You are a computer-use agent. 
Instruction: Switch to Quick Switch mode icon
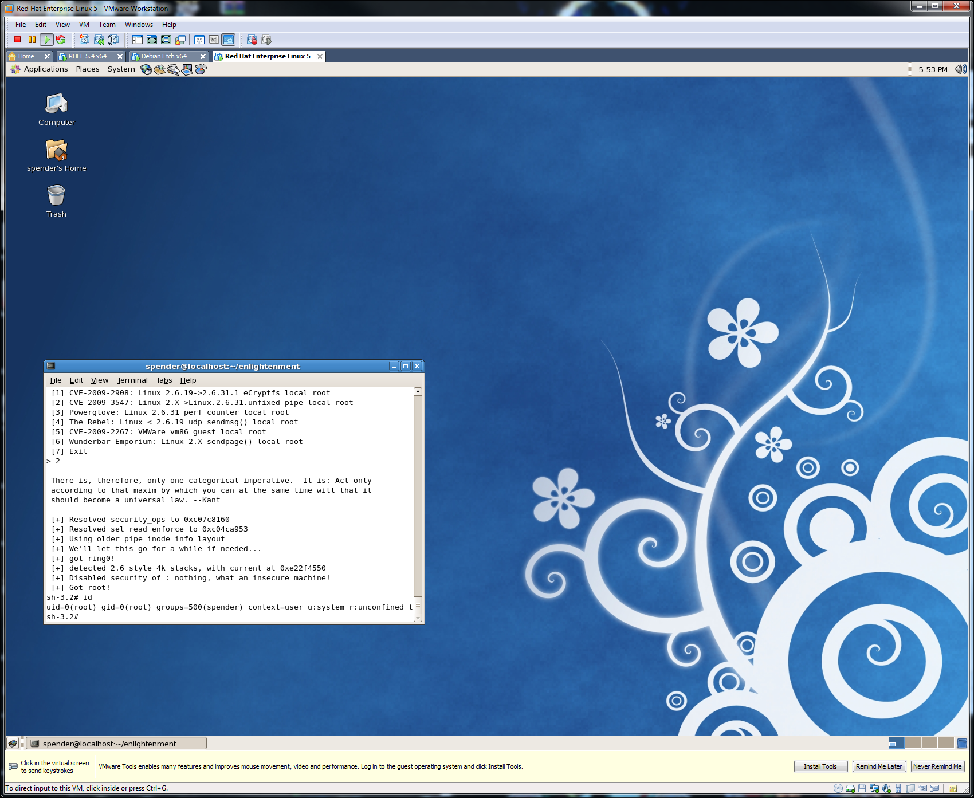pyautogui.click(x=152, y=40)
